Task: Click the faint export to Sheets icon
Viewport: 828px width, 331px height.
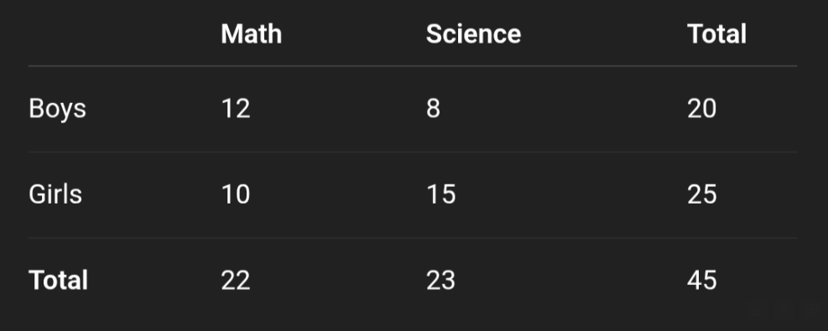Action: click(811, 310)
